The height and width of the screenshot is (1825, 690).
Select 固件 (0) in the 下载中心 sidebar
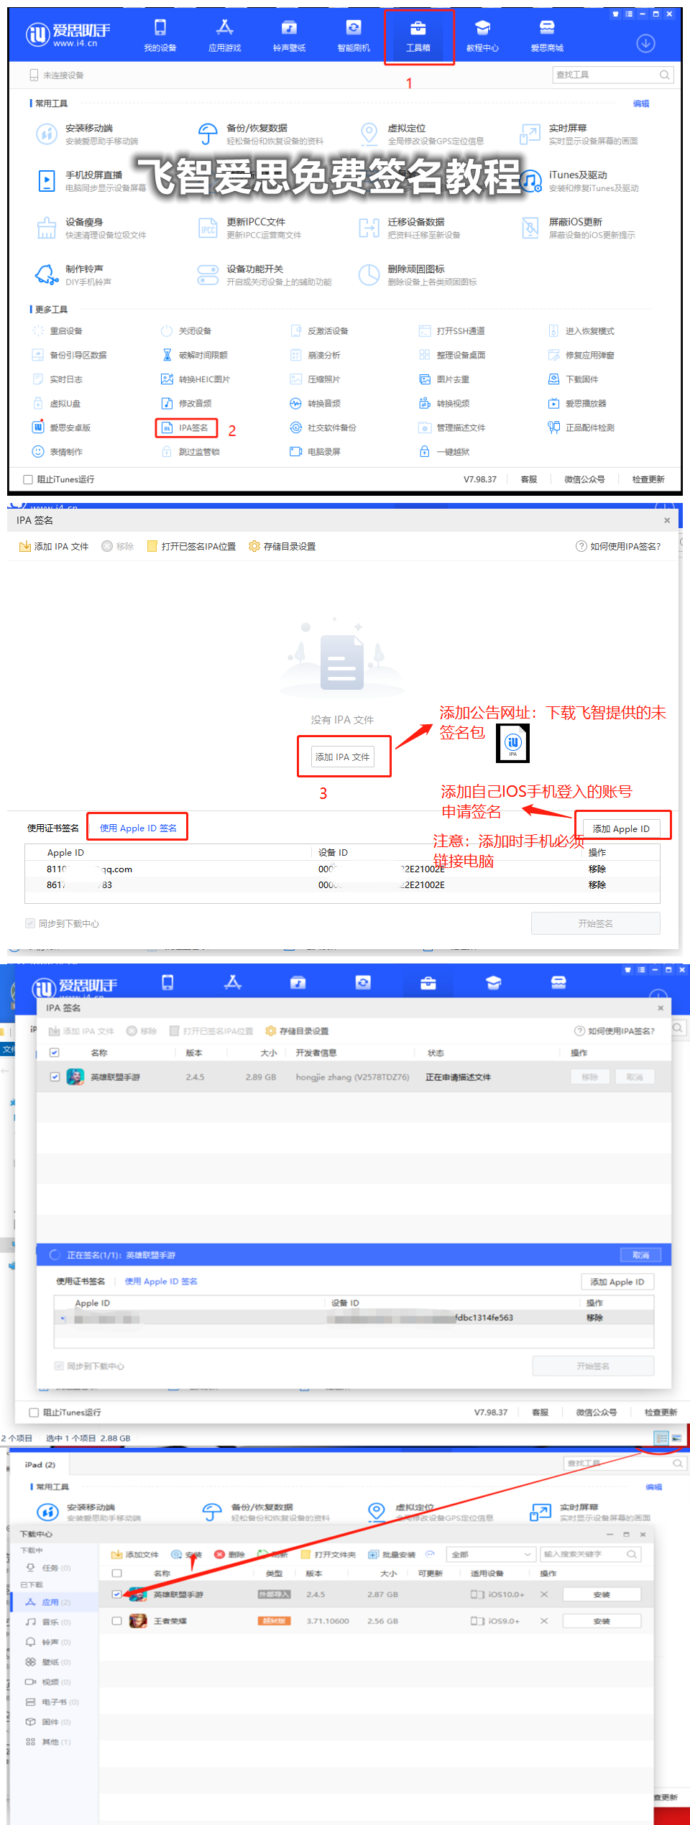[x=55, y=1722]
